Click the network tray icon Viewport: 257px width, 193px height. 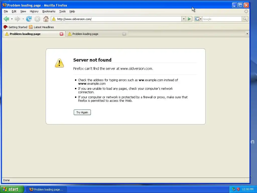point(234,189)
